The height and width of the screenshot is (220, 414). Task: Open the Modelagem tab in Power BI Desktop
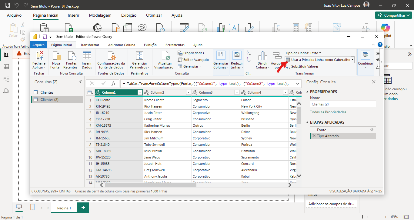(x=100, y=15)
